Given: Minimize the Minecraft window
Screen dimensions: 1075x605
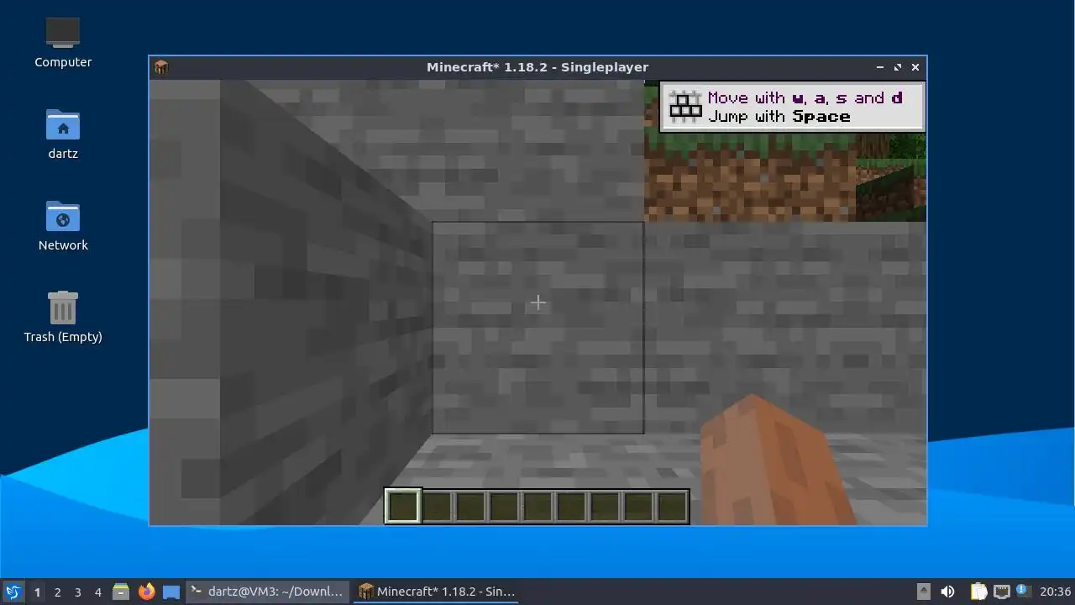Looking at the screenshot, I should point(879,67).
